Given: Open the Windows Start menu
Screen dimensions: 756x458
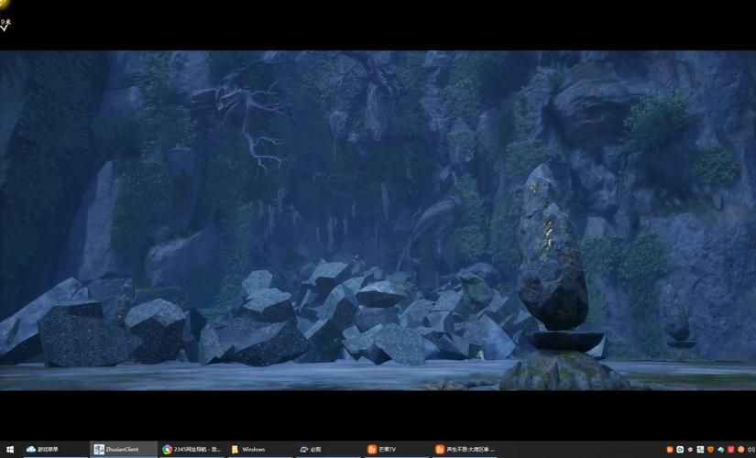Looking at the screenshot, I should 10,450.
